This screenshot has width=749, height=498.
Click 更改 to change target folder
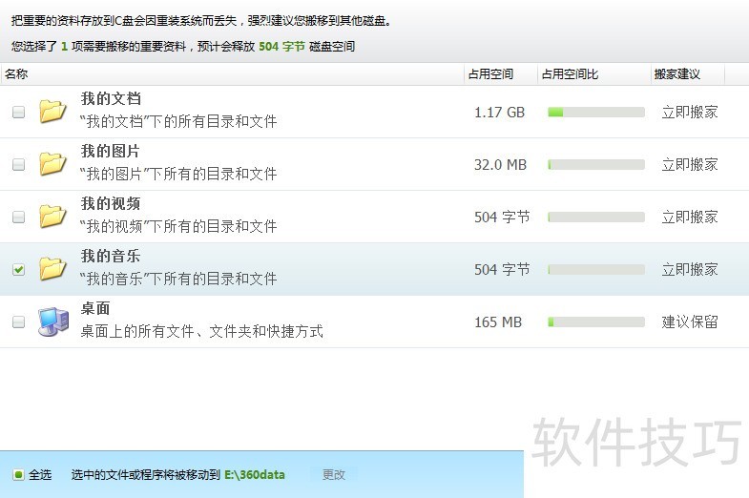[x=333, y=474]
